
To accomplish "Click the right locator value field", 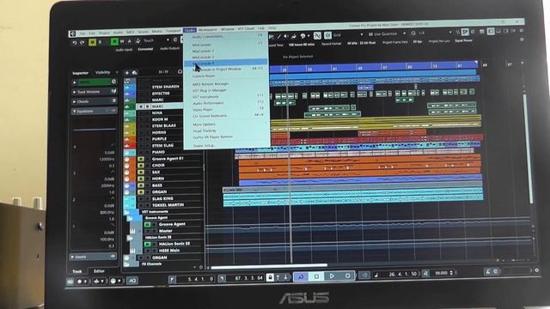I will click(245, 278).
